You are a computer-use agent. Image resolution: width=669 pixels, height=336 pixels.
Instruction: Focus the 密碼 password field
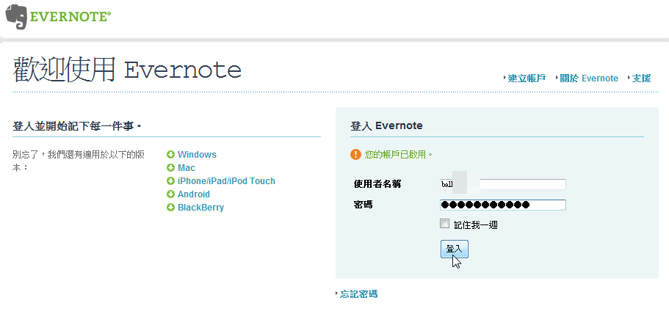pyautogui.click(x=502, y=205)
